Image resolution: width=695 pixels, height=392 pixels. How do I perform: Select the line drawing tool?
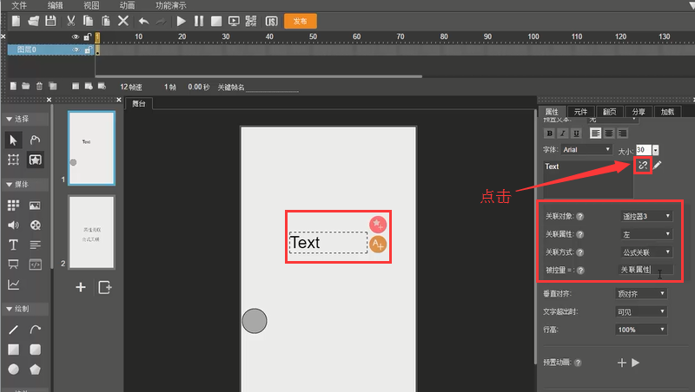13,330
